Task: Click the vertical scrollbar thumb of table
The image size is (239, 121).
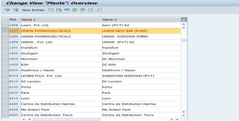Action: pyautogui.click(x=184, y=40)
